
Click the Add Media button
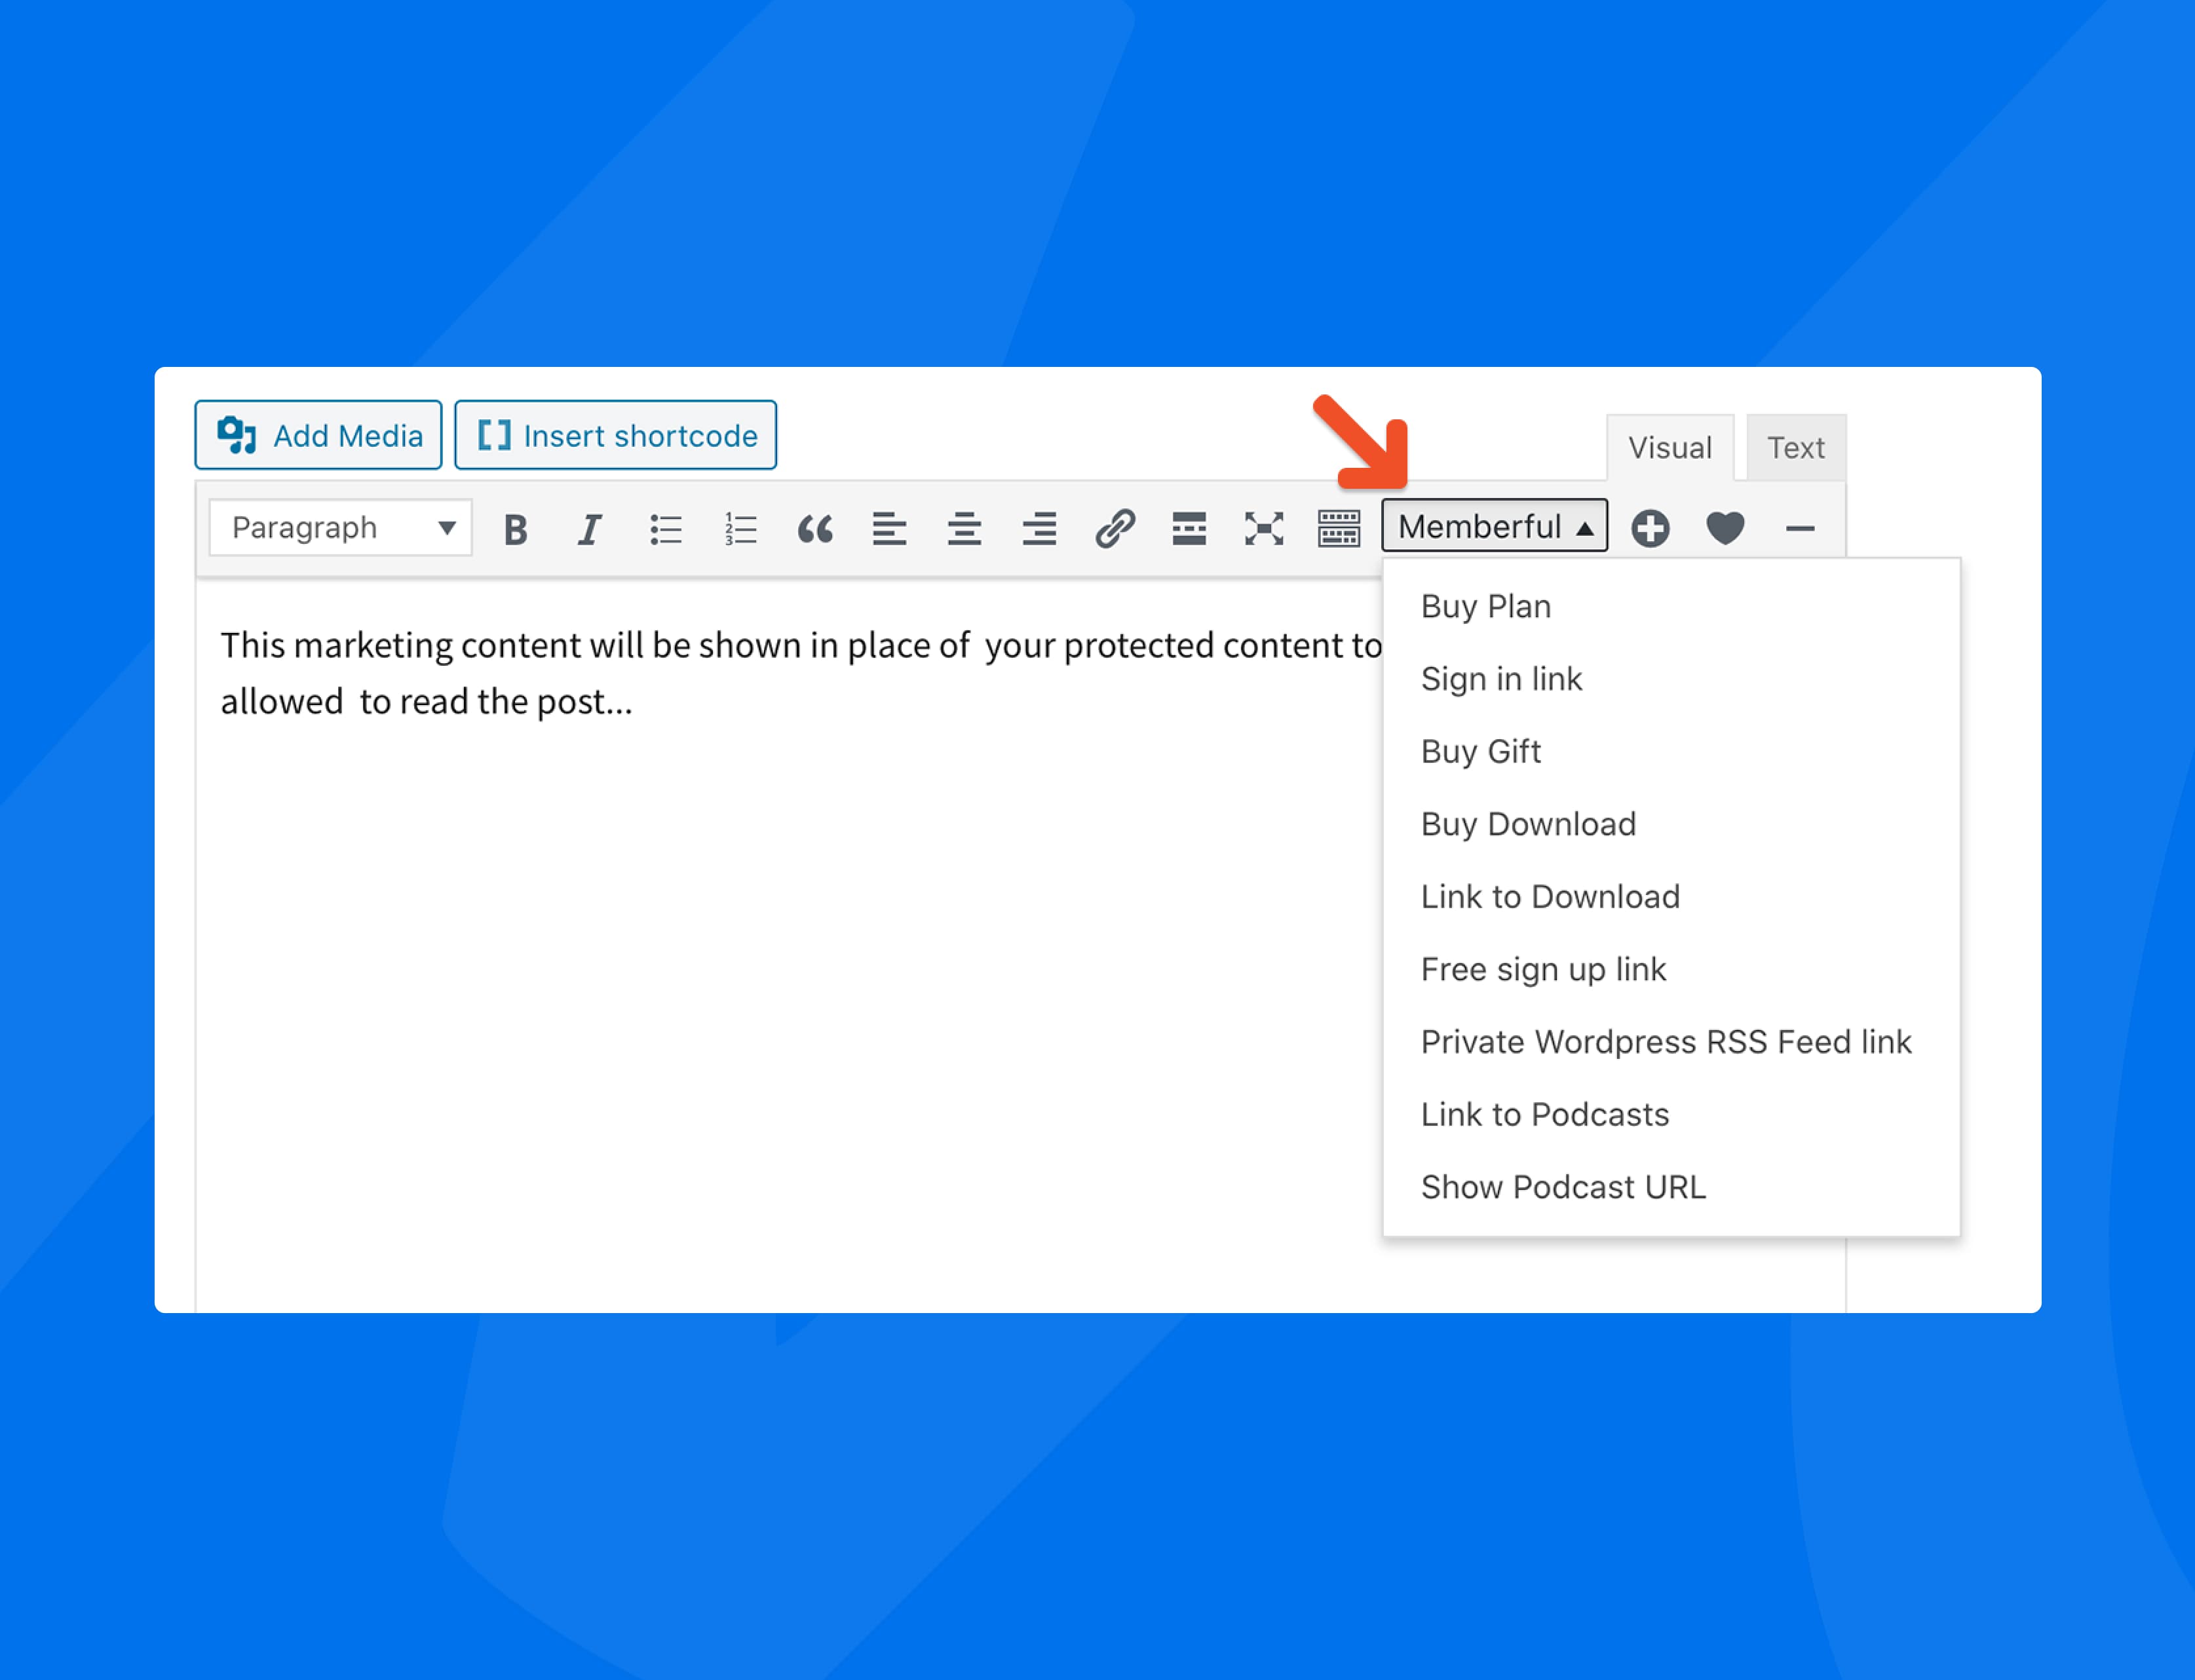coord(318,436)
